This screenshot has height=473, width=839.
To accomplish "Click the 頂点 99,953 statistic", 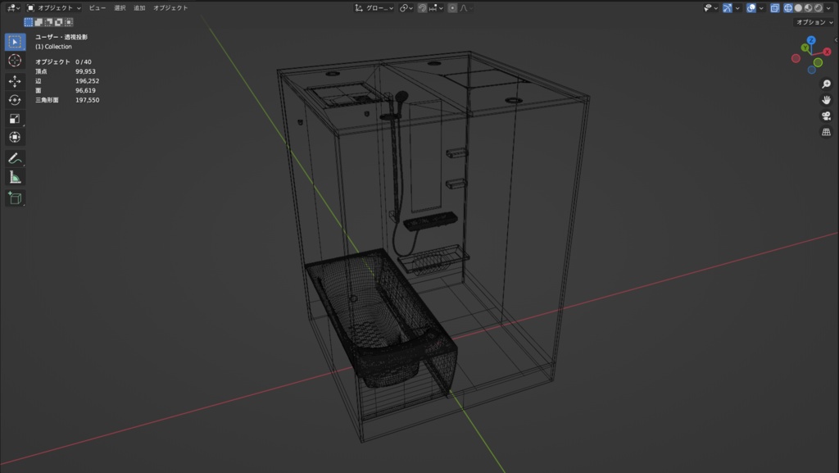I will 66,71.
